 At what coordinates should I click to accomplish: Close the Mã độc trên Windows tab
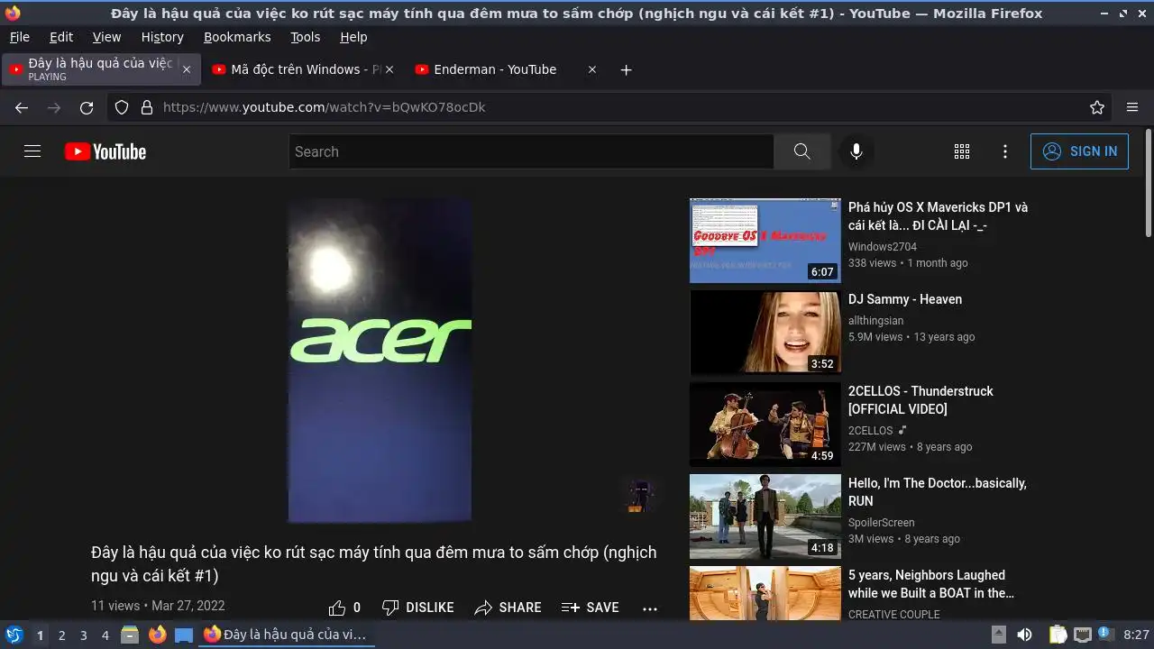tap(389, 69)
